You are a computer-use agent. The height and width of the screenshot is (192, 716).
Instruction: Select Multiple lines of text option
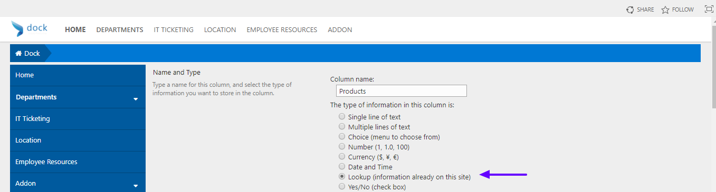342,127
